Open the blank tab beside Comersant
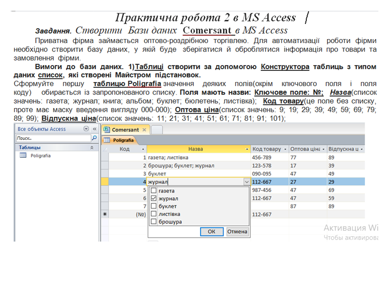The height and width of the screenshot is (290, 386). click(156, 130)
